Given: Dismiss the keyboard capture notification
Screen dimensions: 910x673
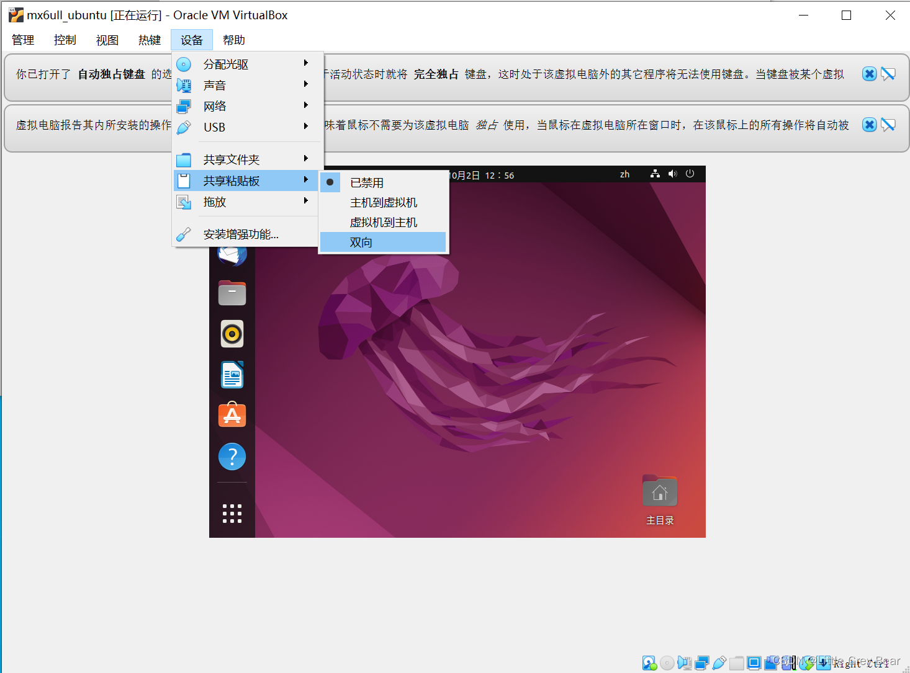Looking at the screenshot, I should pyautogui.click(x=870, y=74).
